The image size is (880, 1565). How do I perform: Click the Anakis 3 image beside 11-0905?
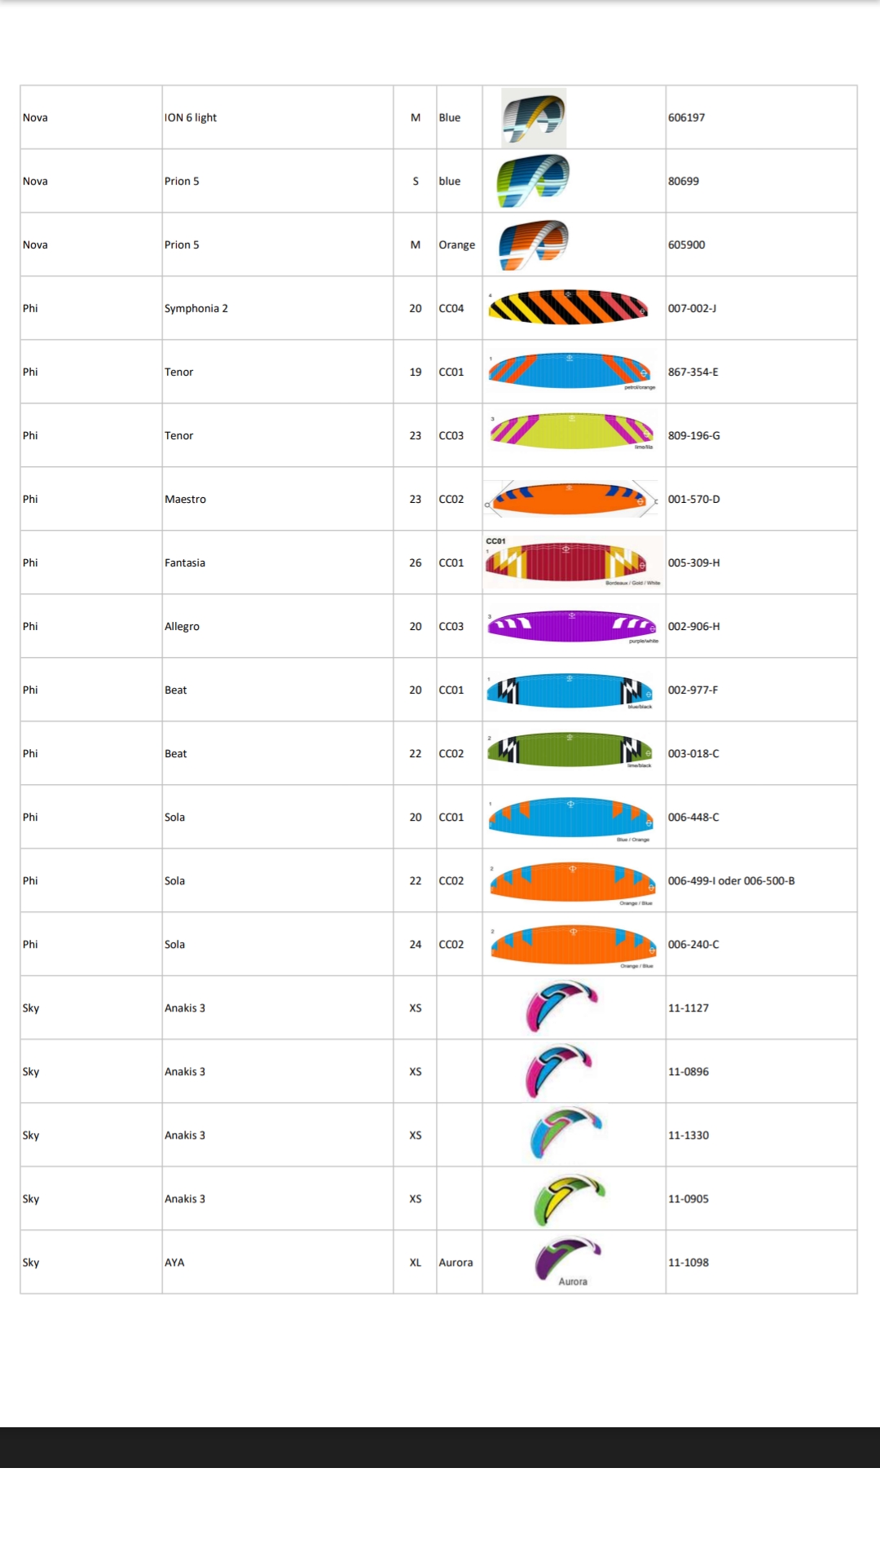click(569, 1198)
